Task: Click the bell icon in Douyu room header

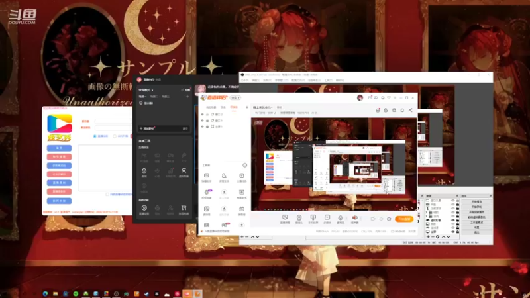Action: (x=402, y=110)
